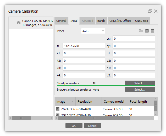Sort by the Image column header
The image size is (166, 136).
[x=65, y=102]
